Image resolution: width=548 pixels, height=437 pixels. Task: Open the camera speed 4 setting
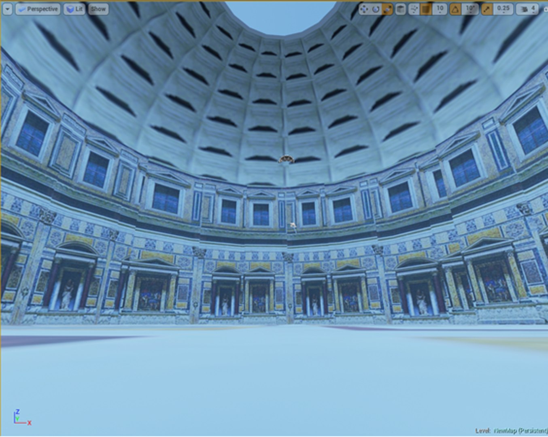(527, 9)
